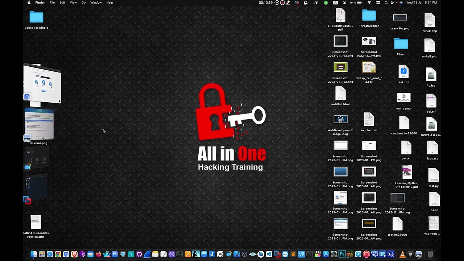Select the voucher.pdf file
Screen dimensions: 464x261
369,122
